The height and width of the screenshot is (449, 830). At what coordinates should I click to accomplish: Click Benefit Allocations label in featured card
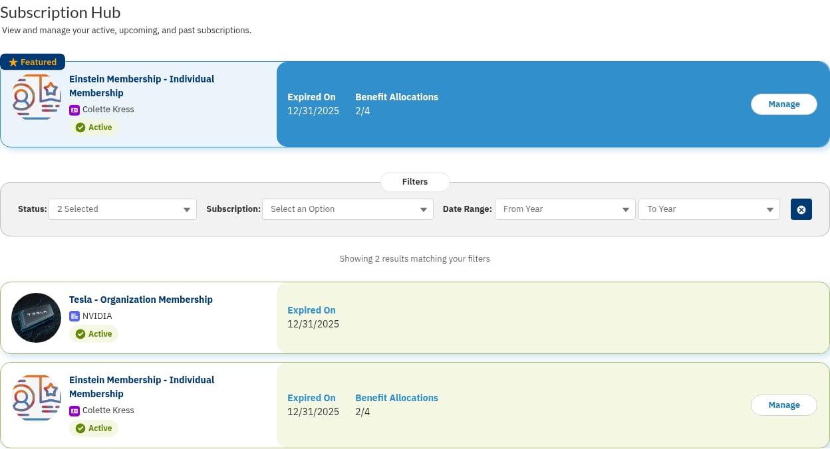pyautogui.click(x=396, y=97)
